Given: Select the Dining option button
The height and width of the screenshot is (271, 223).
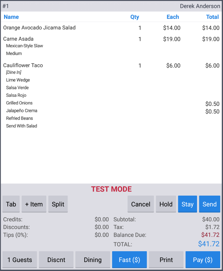Looking at the screenshot, I should 93,260.
